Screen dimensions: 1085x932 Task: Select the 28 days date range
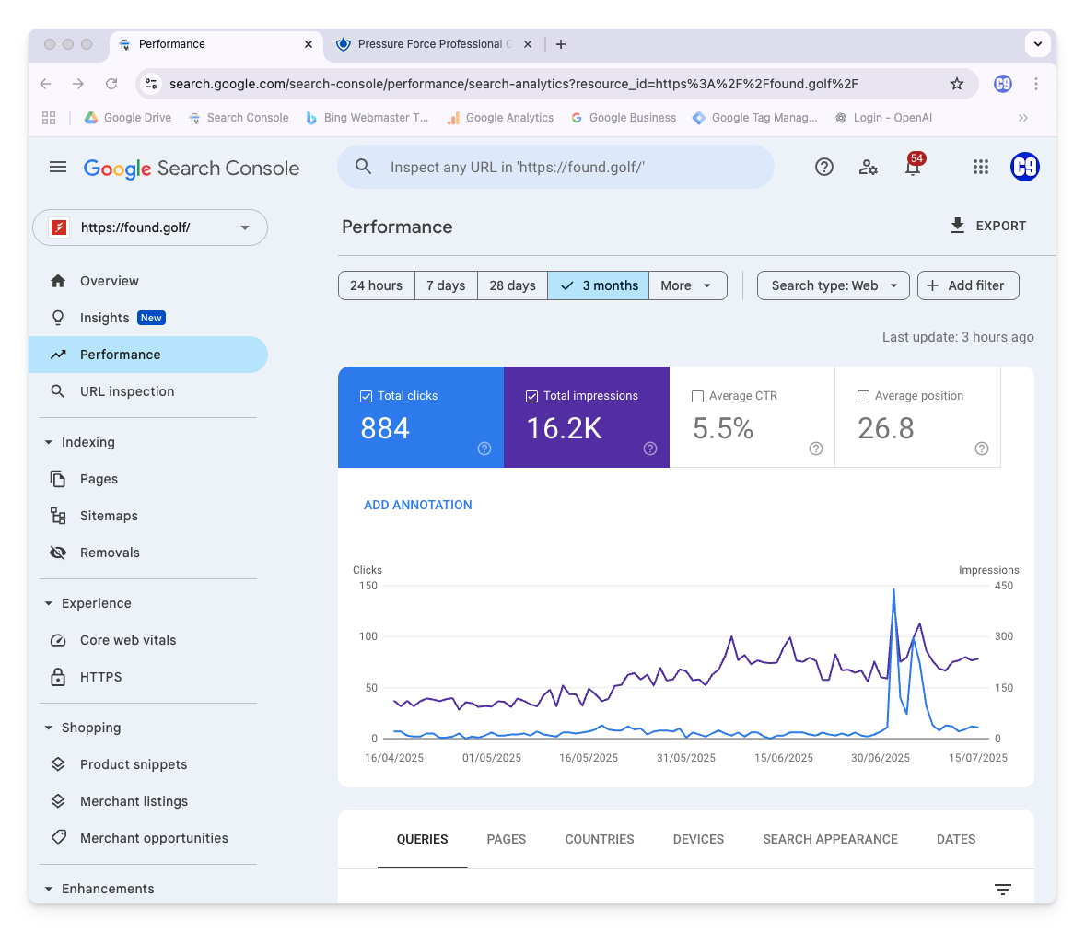pyautogui.click(x=512, y=285)
